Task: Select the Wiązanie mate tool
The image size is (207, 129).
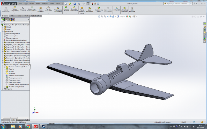Action: 23,9
